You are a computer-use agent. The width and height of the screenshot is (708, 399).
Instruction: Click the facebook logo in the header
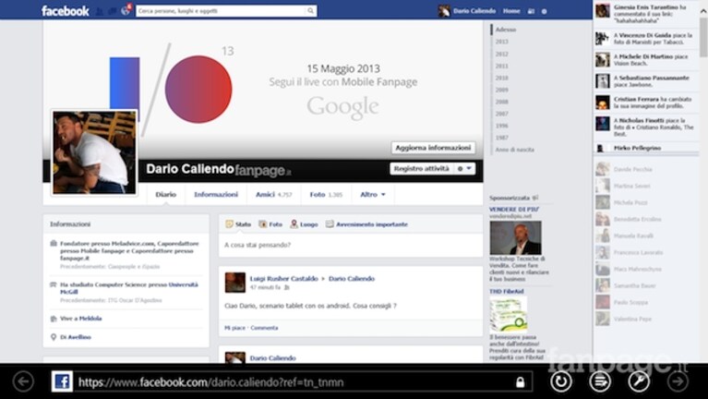tap(65, 11)
